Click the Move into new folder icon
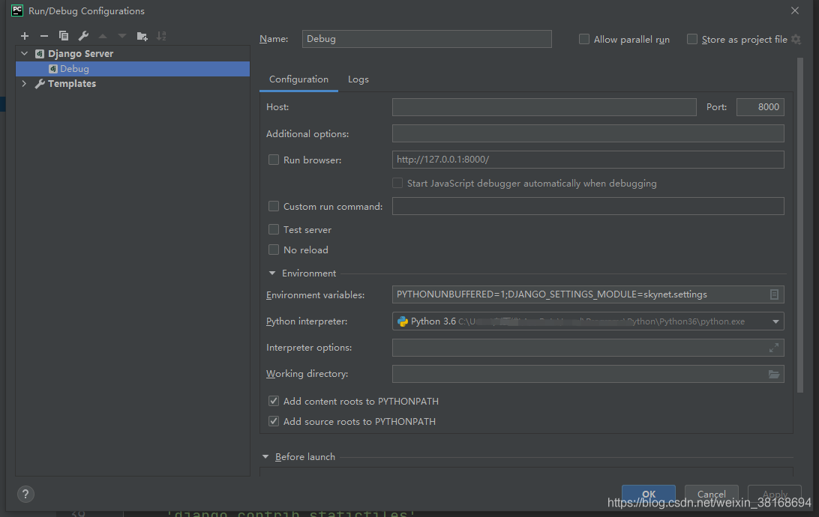The image size is (819, 517). click(142, 36)
